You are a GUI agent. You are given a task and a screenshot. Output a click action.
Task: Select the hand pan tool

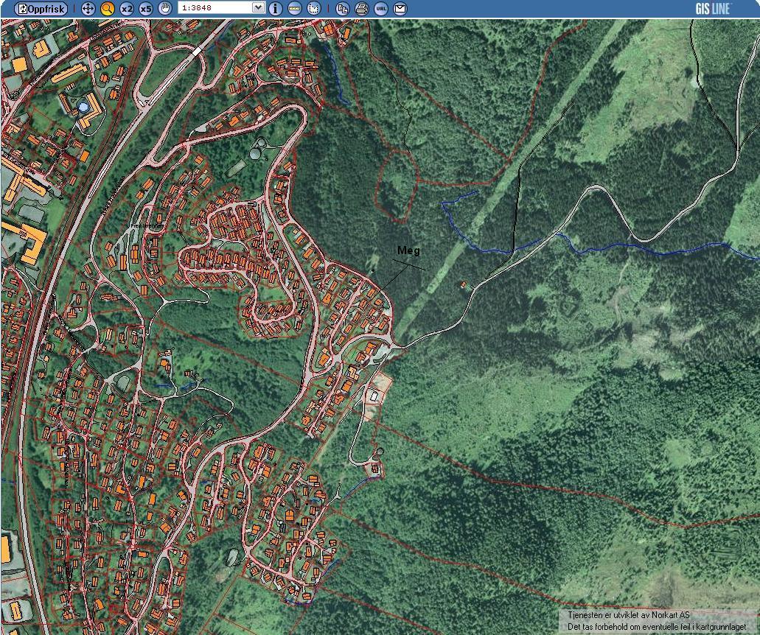165,9
